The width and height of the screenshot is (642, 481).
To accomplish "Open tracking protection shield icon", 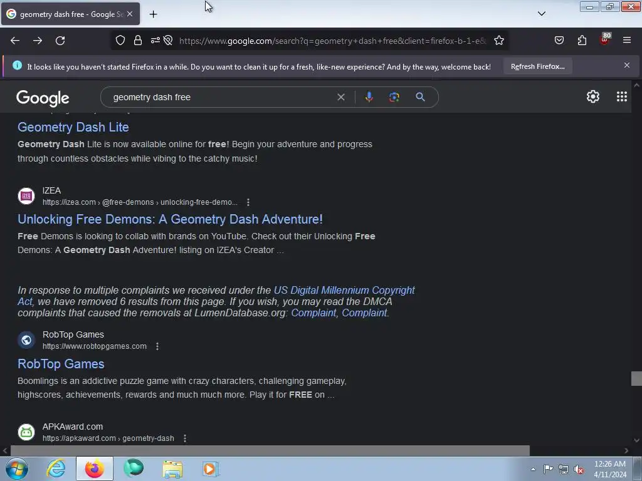I will [x=120, y=41].
